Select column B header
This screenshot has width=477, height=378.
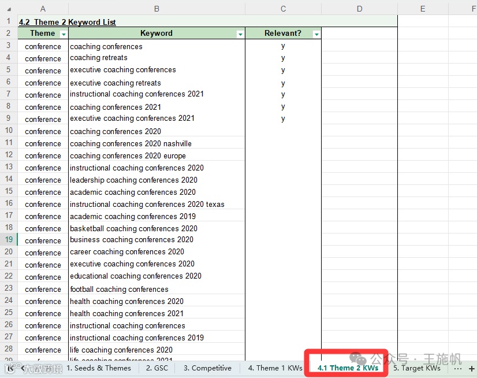(156, 9)
